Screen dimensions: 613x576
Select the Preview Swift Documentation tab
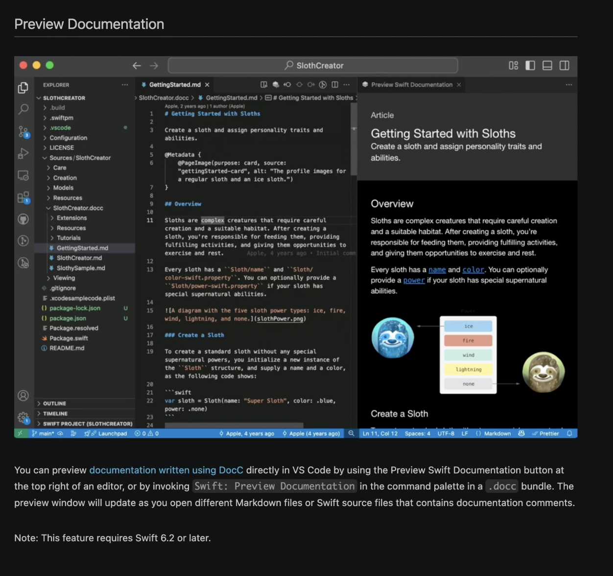[x=411, y=85]
